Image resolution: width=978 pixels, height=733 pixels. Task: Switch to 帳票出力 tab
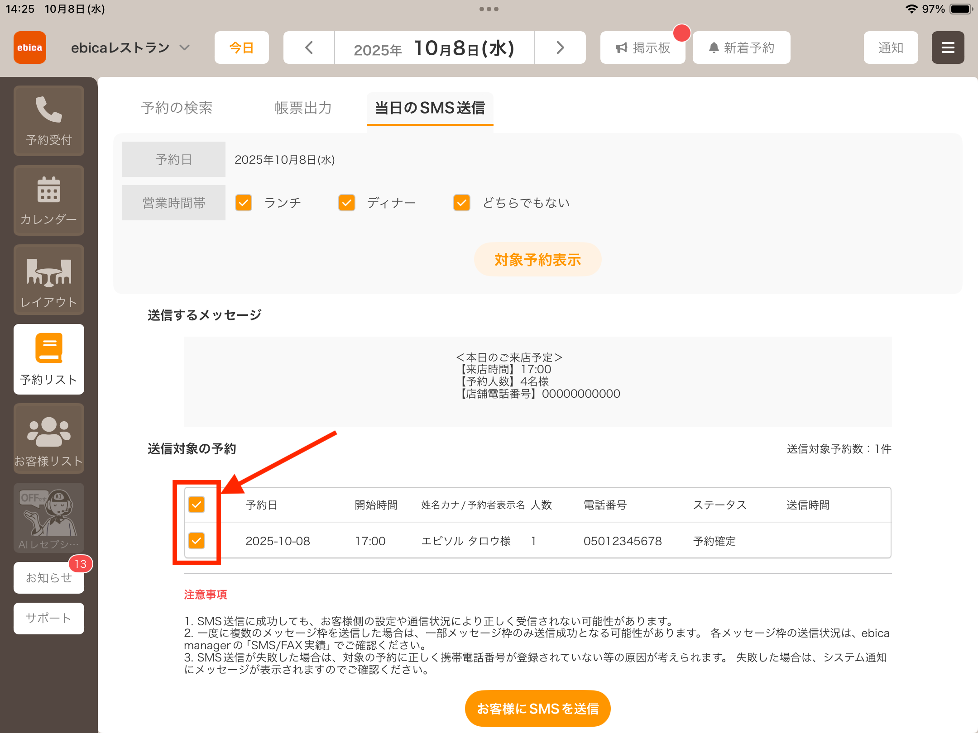pyautogui.click(x=303, y=108)
